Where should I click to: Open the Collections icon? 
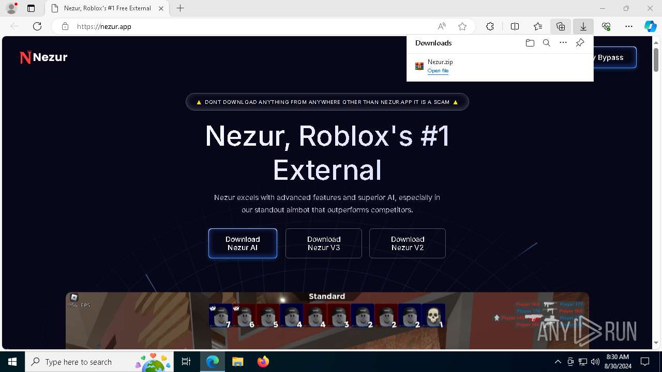click(561, 26)
